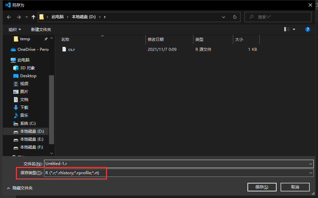Click the back navigation arrow
The height and width of the screenshot is (198, 318).
9,17
